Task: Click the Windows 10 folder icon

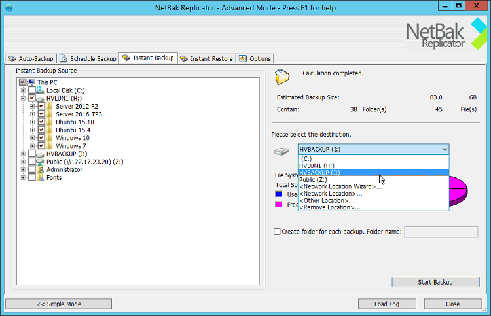Action: (50, 138)
